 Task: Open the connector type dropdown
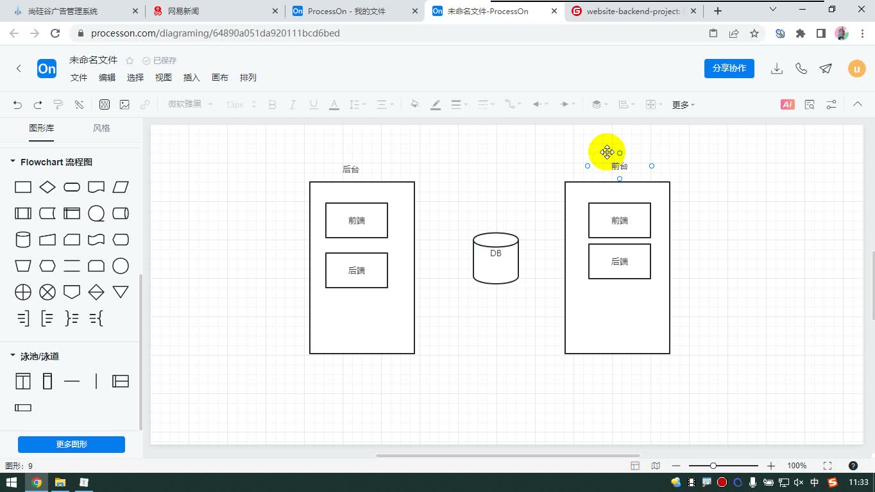[513, 104]
